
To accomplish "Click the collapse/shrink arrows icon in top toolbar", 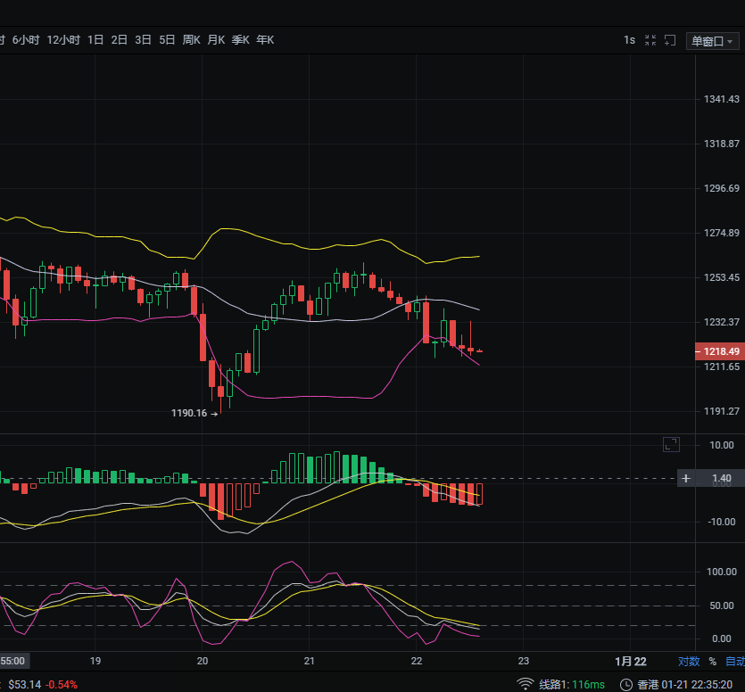I will click(x=650, y=40).
